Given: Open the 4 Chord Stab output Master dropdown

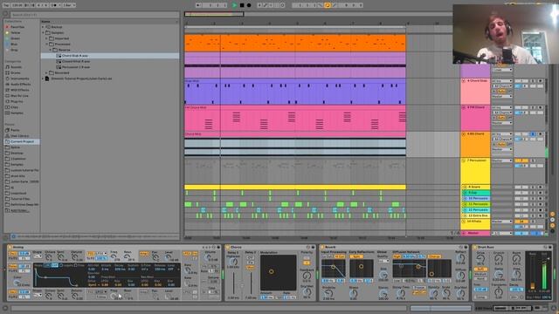Looking at the screenshot, I should pos(502,96).
